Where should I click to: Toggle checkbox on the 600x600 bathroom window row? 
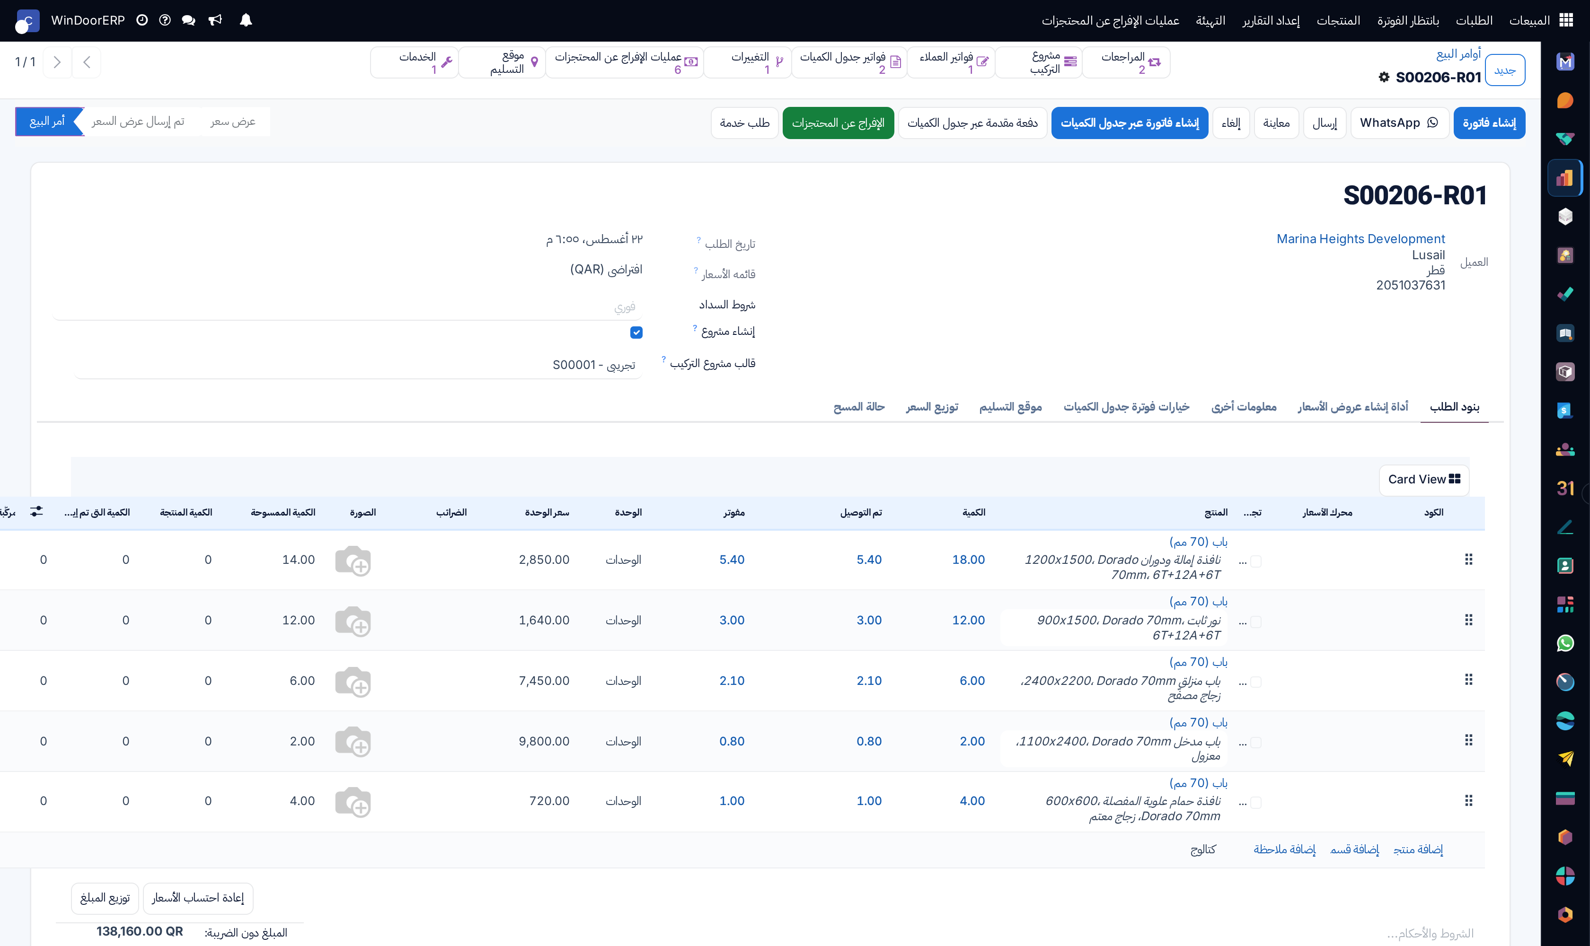(x=1256, y=803)
